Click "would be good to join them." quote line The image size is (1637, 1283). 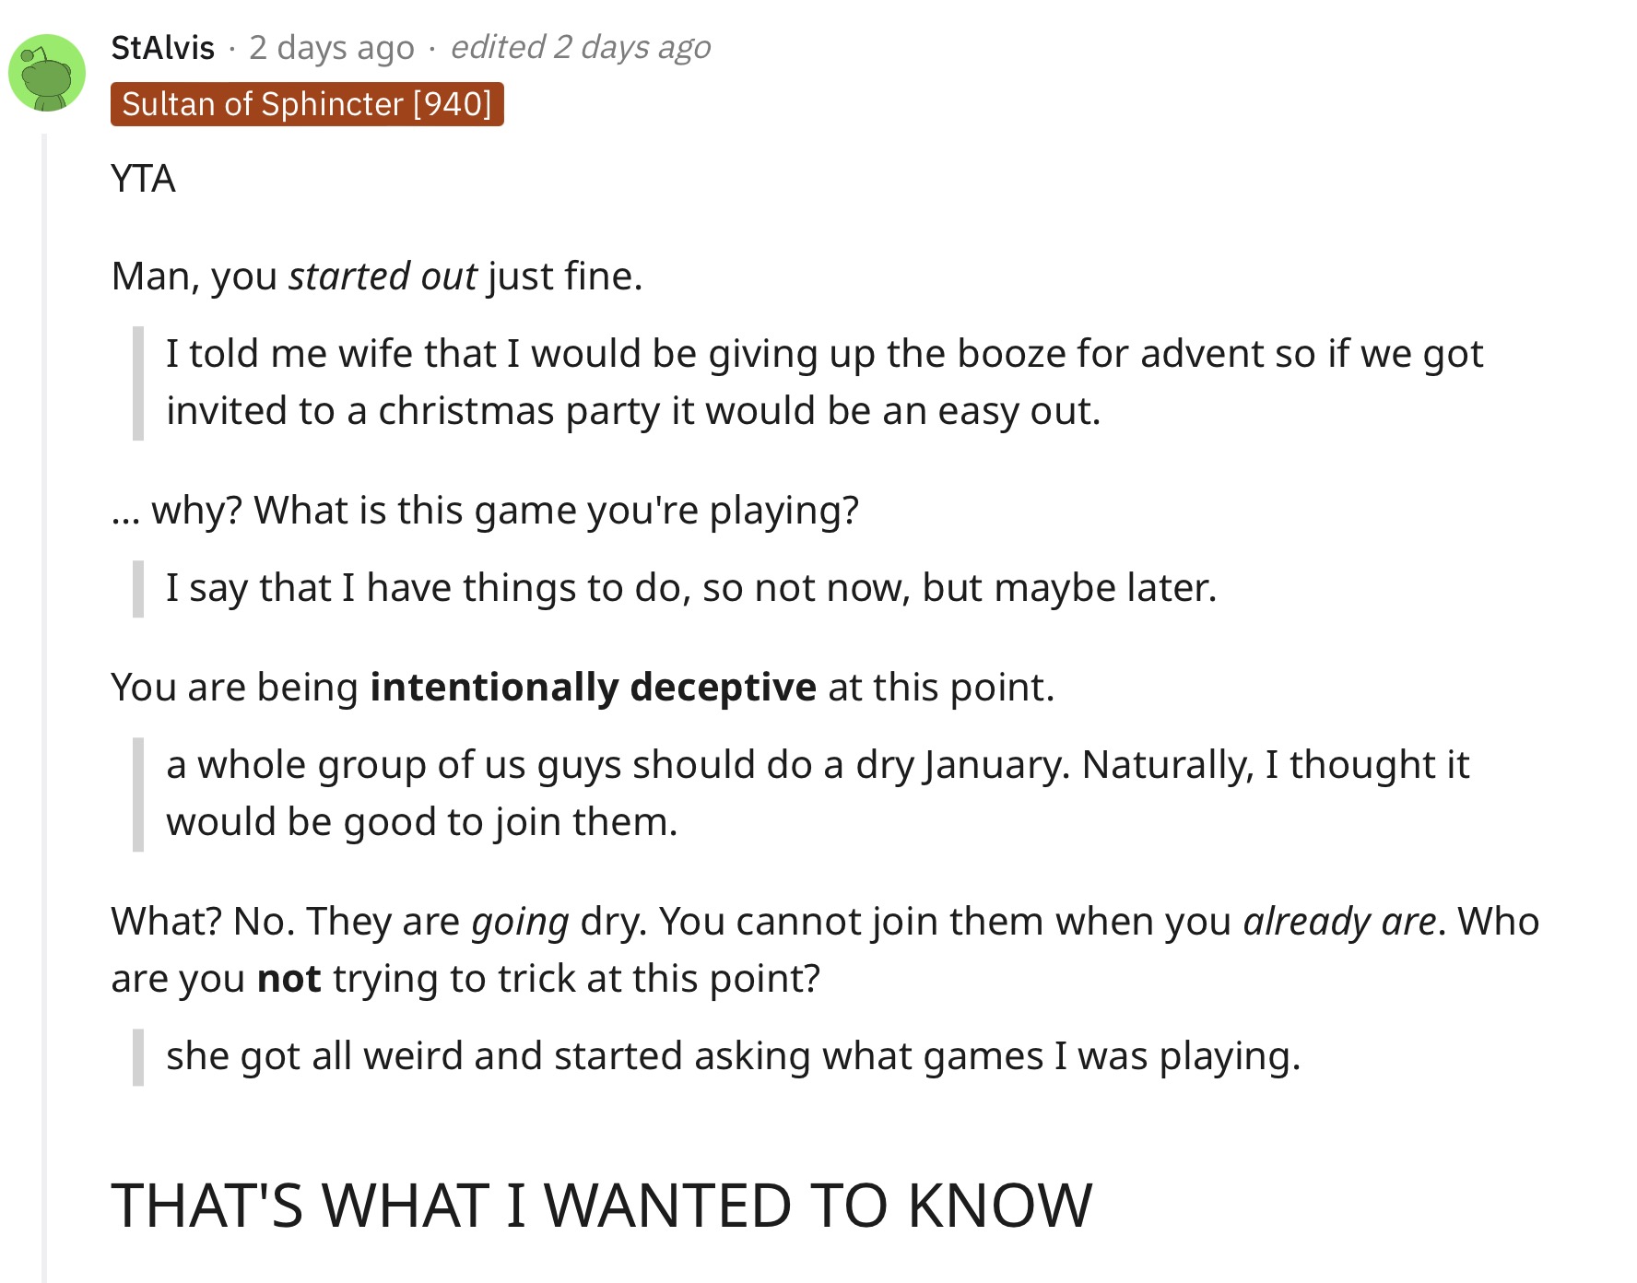pos(422,821)
